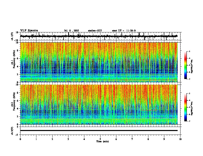Screen dimensions: 203x156
Task: Click time axis tick label "9"
Action: pyautogui.click(x=164, y=139)
